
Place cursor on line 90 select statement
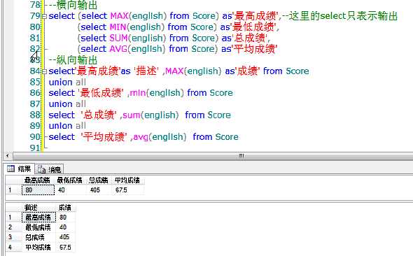pyautogui.click(x=143, y=137)
